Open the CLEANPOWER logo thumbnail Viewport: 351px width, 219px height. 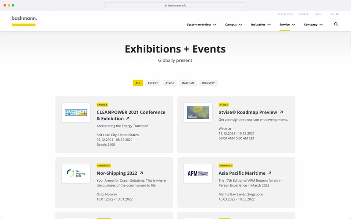coord(76,113)
